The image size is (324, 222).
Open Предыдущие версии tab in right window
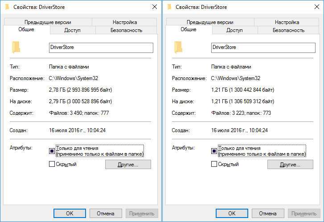pos(210,22)
